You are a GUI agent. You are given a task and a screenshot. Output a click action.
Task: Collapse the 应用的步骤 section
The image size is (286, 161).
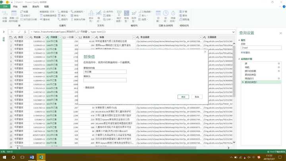[x=240, y=59]
